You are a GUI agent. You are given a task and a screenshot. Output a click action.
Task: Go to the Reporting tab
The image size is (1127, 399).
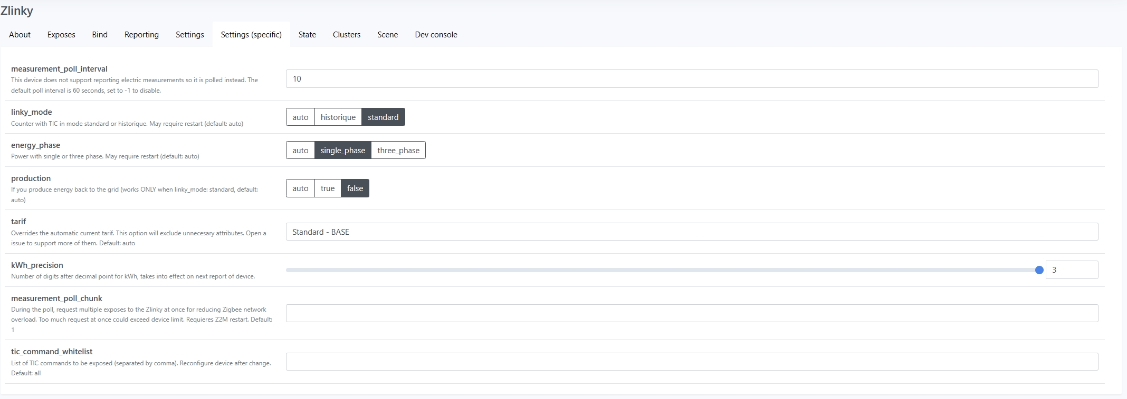coord(141,35)
